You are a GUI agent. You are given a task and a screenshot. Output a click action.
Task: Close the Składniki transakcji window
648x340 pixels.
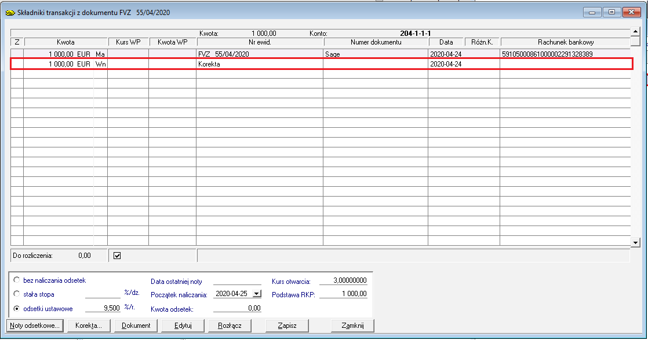[631, 12]
